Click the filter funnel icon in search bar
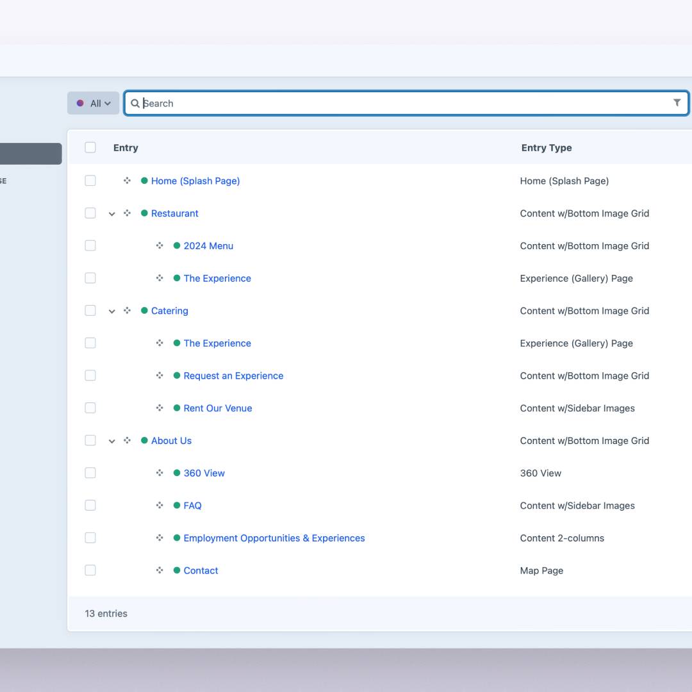This screenshot has height=692, width=692. 677,103
